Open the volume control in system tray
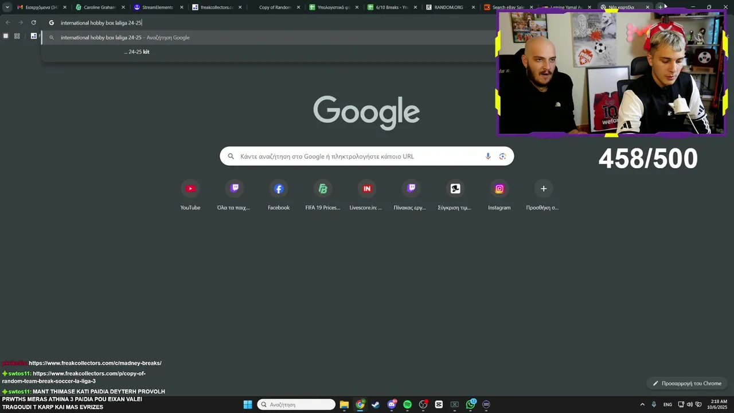This screenshot has height=413, width=734. pyautogui.click(x=690, y=404)
